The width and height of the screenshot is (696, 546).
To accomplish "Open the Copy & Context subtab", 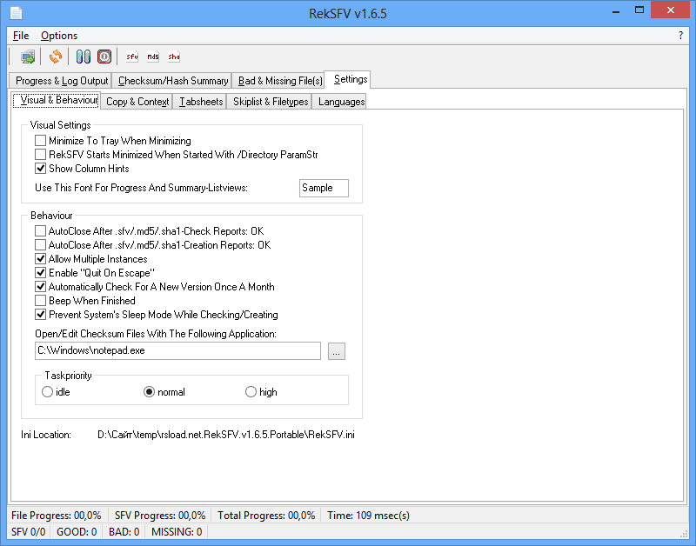I will coord(137,102).
